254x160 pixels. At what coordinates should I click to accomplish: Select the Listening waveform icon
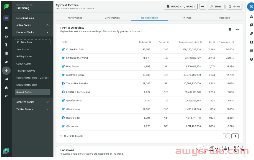pyautogui.click(x=6, y=70)
